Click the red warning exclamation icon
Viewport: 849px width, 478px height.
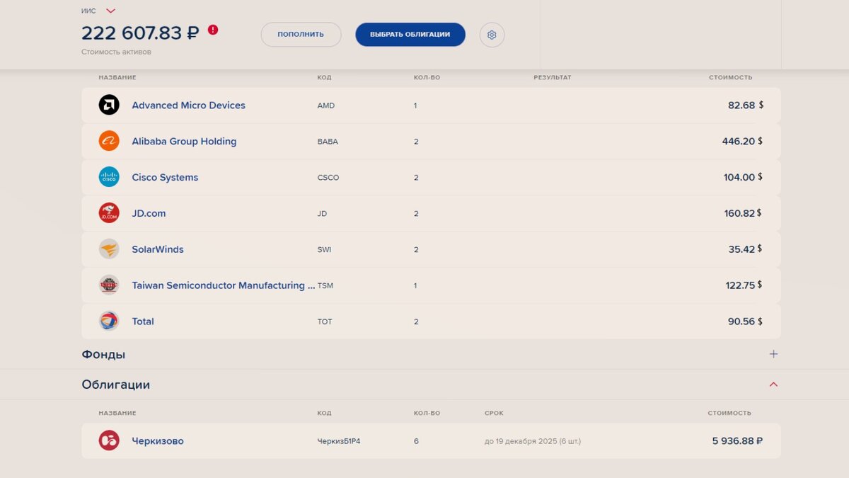[213, 30]
